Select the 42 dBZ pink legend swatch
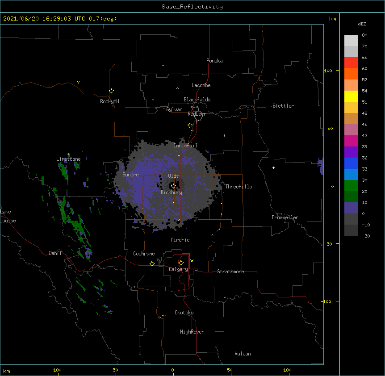The width and height of the screenshot is (385, 376). click(351, 141)
